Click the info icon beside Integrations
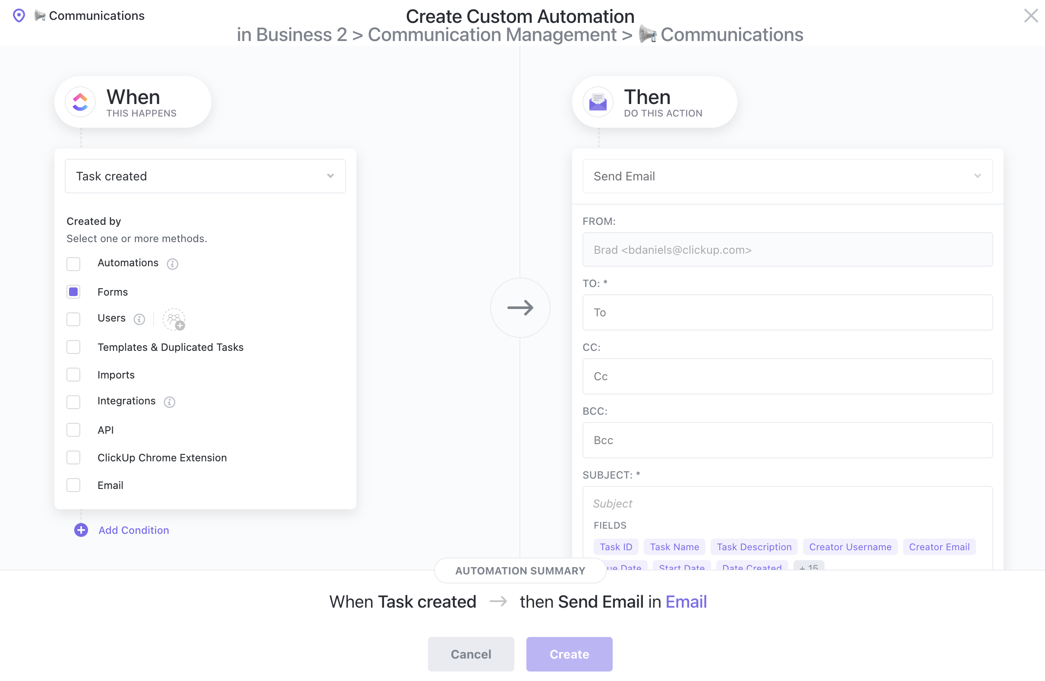This screenshot has height=681, width=1045. pos(170,402)
